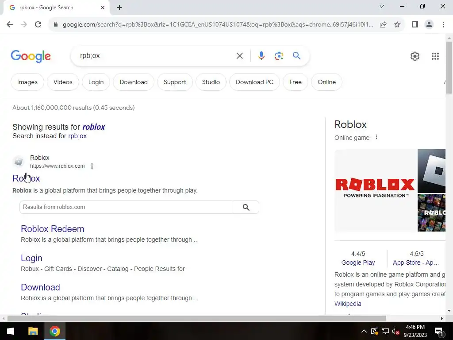The height and width of the screenshot is (340, 453).
Task: Open the gray Roblox logo thumbnail
Action: [x=431, y=171]
